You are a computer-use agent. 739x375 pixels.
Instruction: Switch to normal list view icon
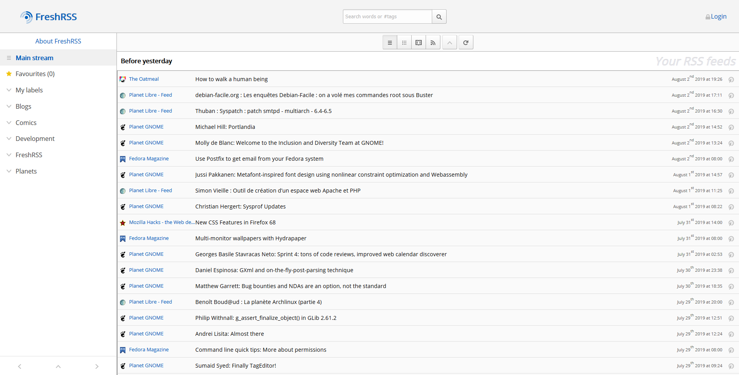click(x=390, y=43)
